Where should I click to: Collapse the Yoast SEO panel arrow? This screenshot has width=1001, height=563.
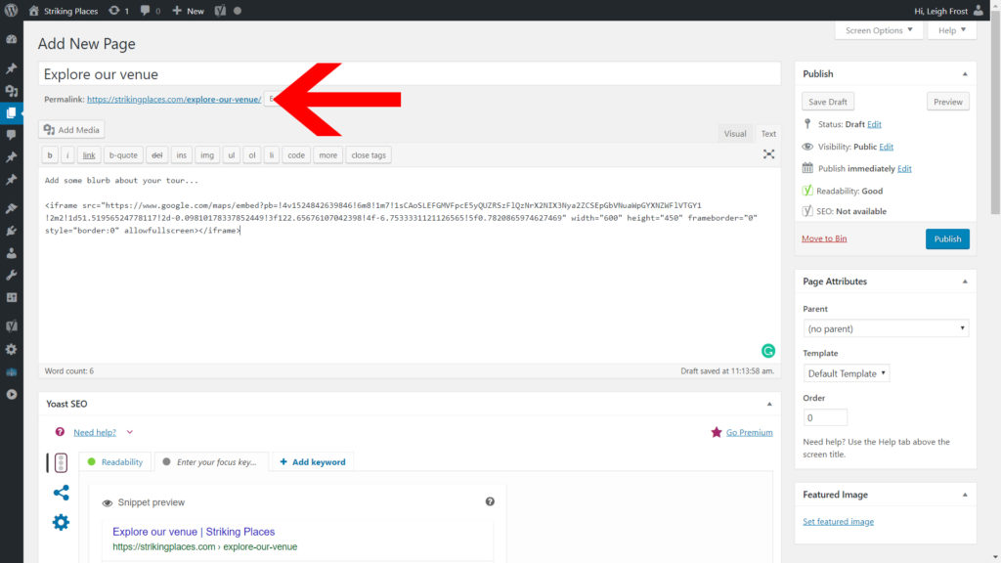coord(769,404)
